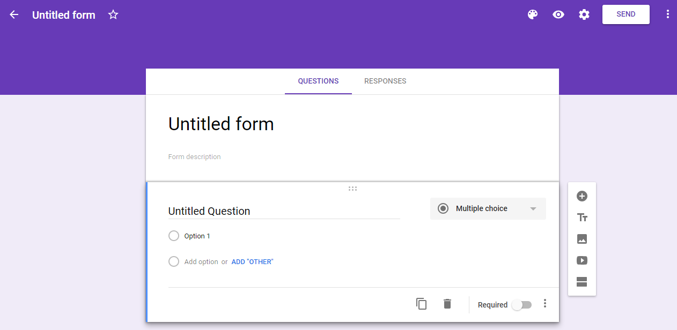677x330 pixels.
Task: Star the Untitled form
Action: click(113, 14)
